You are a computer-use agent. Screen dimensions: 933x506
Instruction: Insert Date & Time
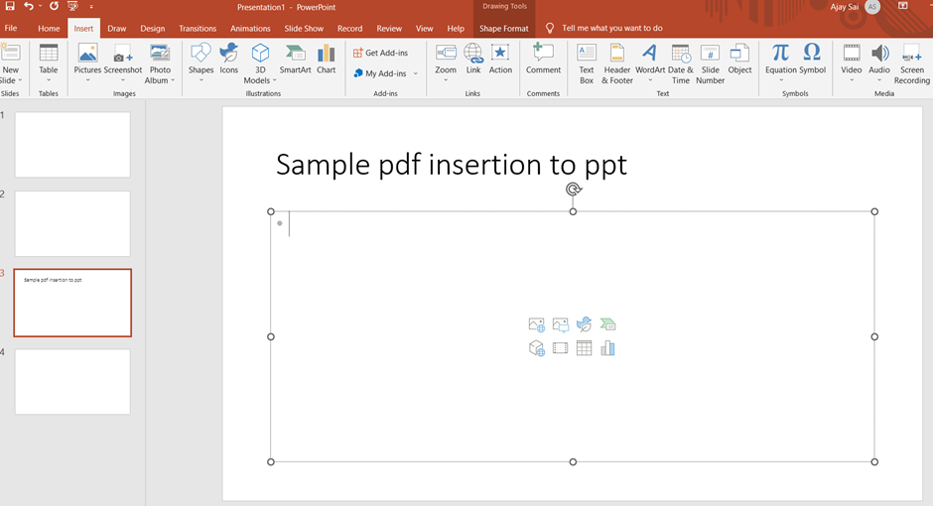click(681, 63)
